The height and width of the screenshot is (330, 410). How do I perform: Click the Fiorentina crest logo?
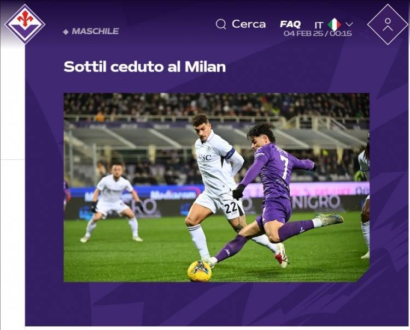(x=25, y=24)
